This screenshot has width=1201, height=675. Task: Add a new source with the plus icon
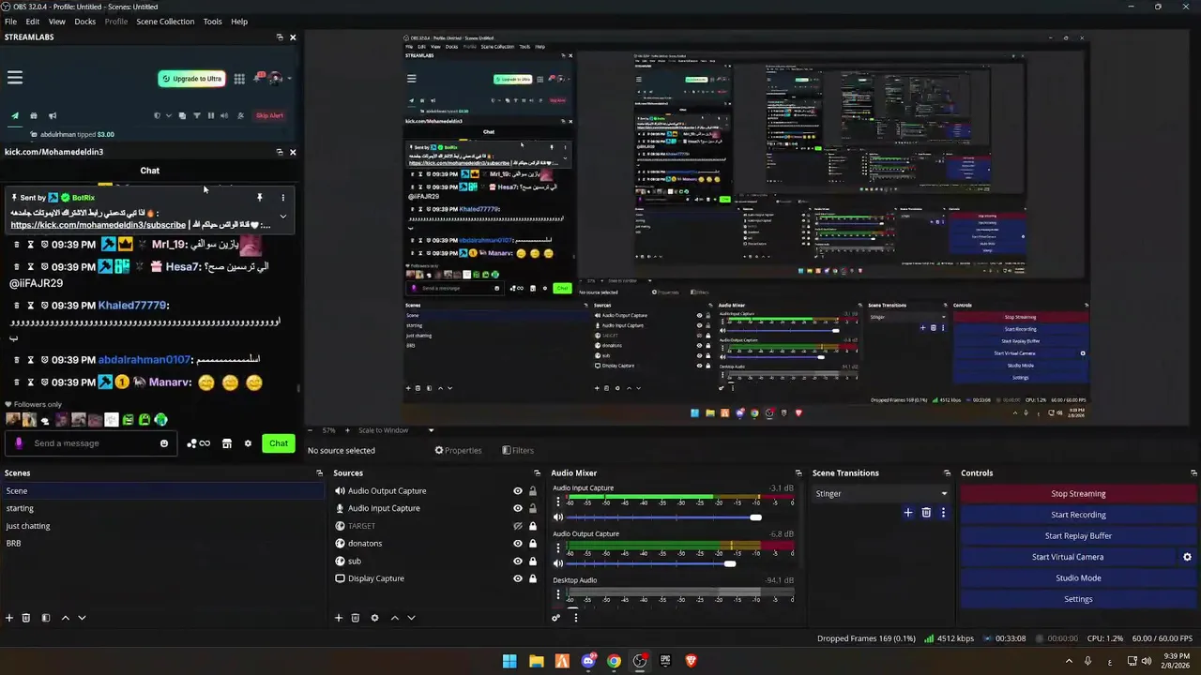click(339, 618)
